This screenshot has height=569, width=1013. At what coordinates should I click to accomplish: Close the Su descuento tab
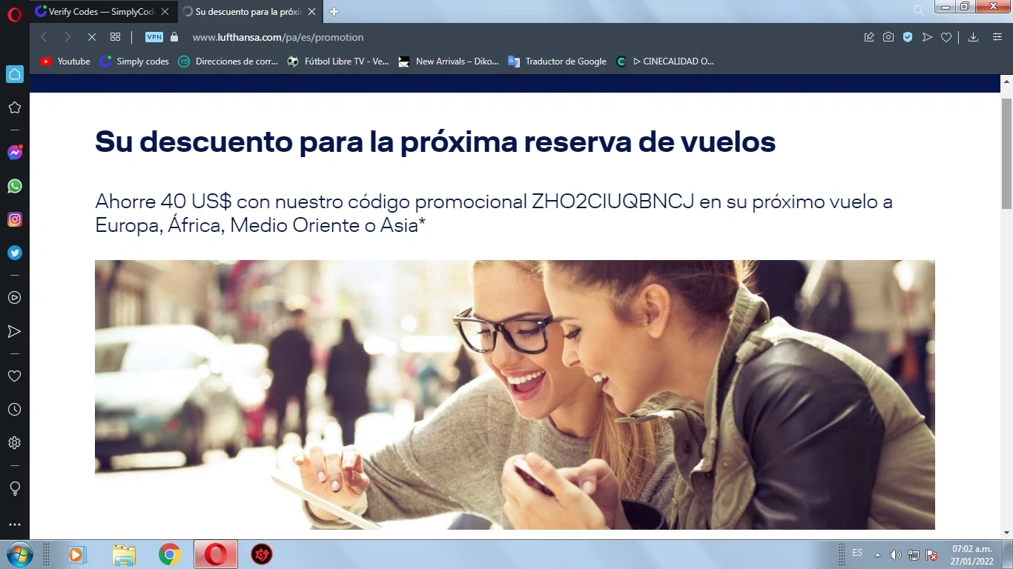click(312, 11)
